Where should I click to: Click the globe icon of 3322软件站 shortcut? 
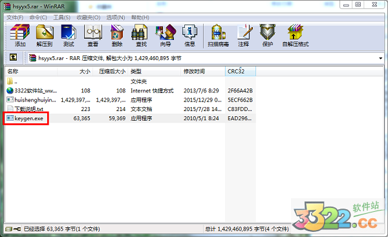(10, 90)
